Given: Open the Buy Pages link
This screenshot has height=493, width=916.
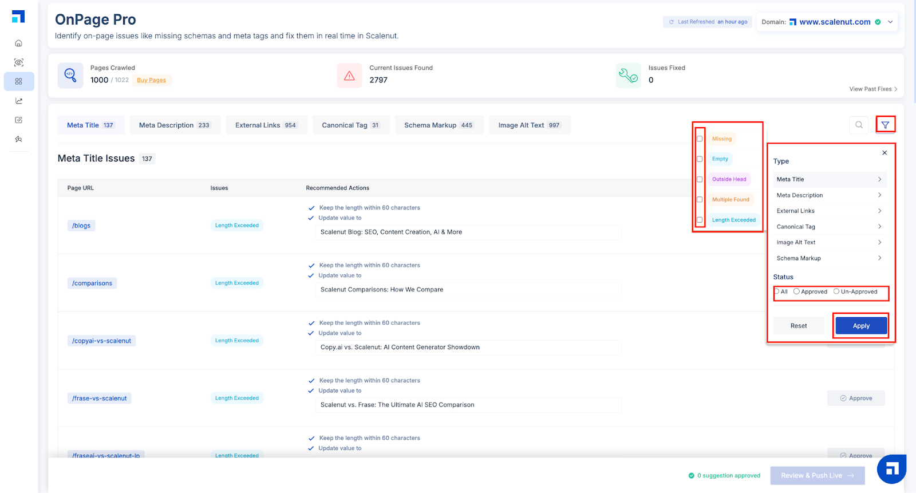Looking at the screenshot, I should tap(151, 80).
